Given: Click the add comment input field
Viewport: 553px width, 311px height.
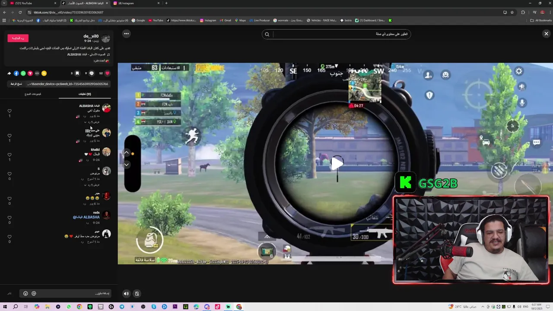Looking at the screenshot, I should [65, 294].
